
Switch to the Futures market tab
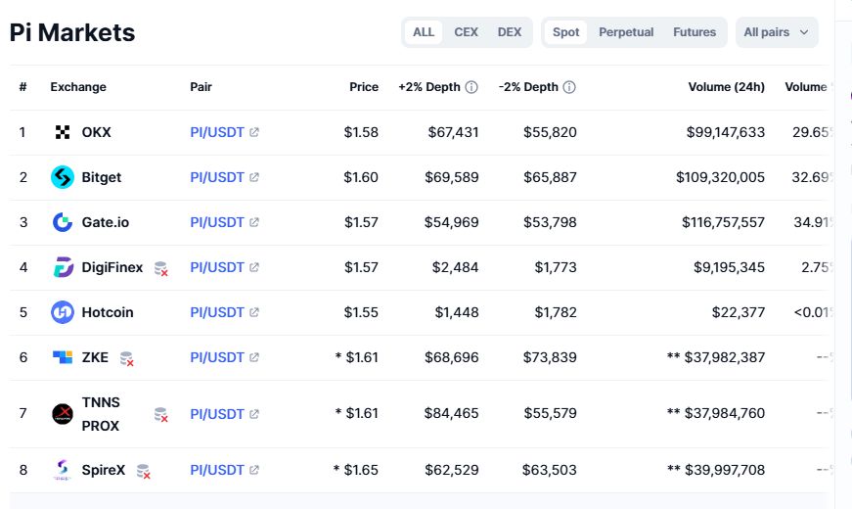coord(695,32)
